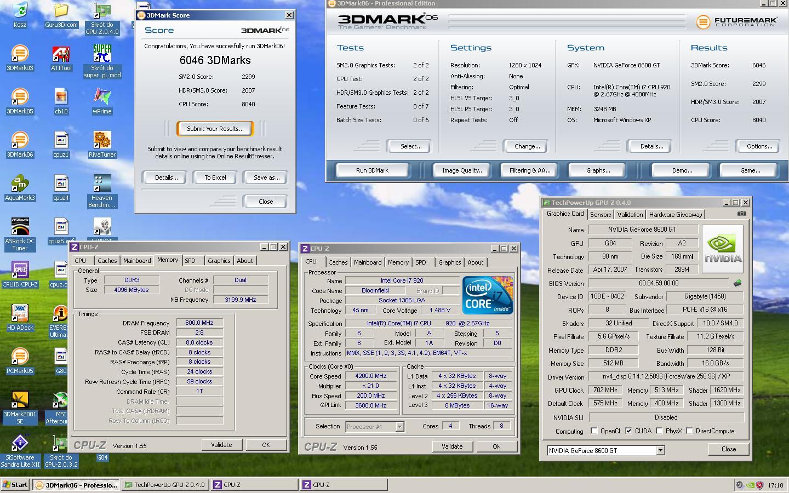Click Close in the GPU-Z window
This screenshot has width=789, height=493.
pyautogui.click(x=729, y=449)
